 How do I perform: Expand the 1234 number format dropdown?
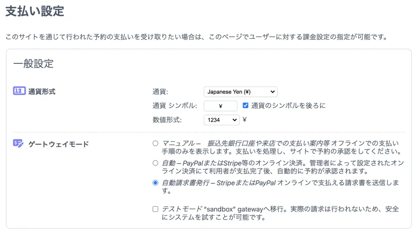(x=221, y=120)
